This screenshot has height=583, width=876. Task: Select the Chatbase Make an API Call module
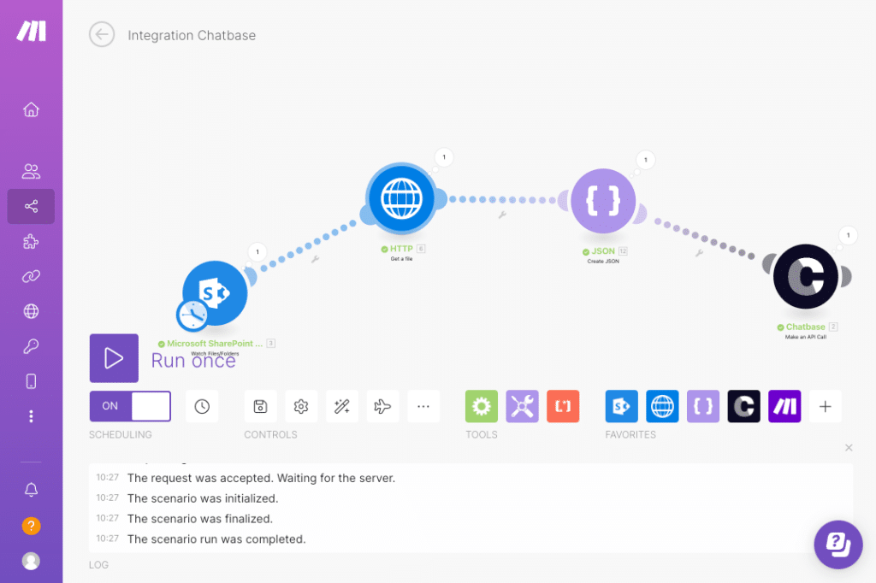coord(805,277)
